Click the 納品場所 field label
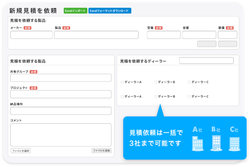252x167 pixels. [16, 104]
